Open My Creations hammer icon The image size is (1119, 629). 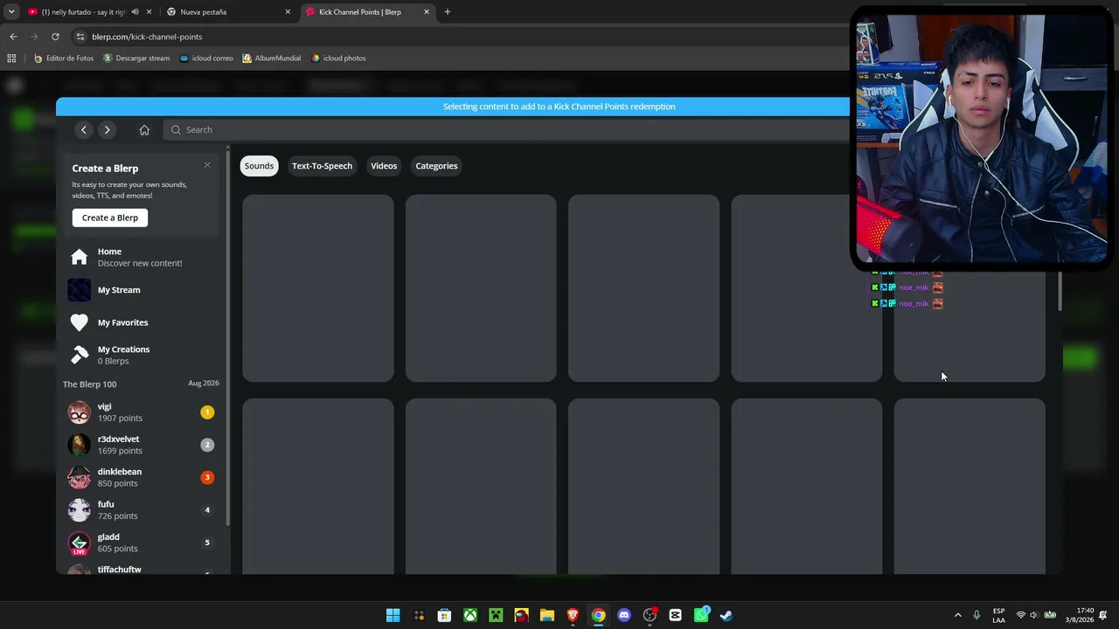[80, 355]
